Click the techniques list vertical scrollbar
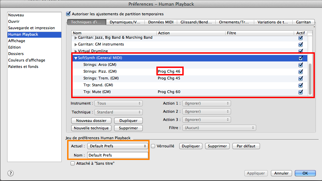The image size is (322, 181). click(x=310, y=78)
